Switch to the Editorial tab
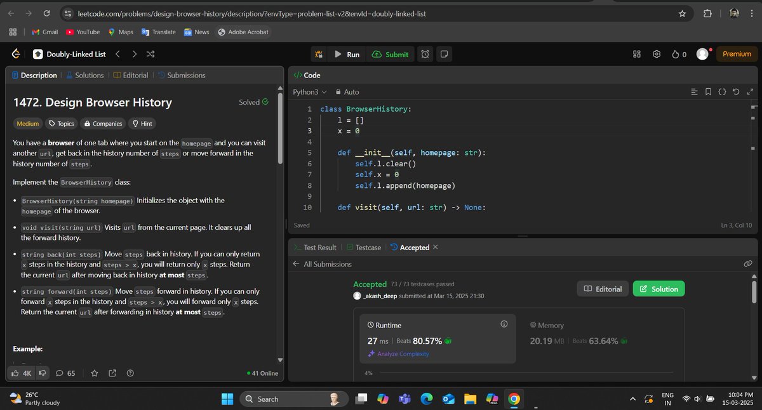Viewport: 762px width, 410px height. pyautogui.click(x=131, y=75)
